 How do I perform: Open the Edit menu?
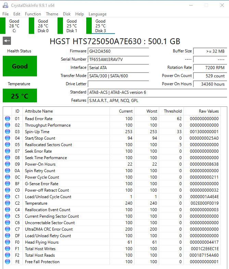(17, 14)
